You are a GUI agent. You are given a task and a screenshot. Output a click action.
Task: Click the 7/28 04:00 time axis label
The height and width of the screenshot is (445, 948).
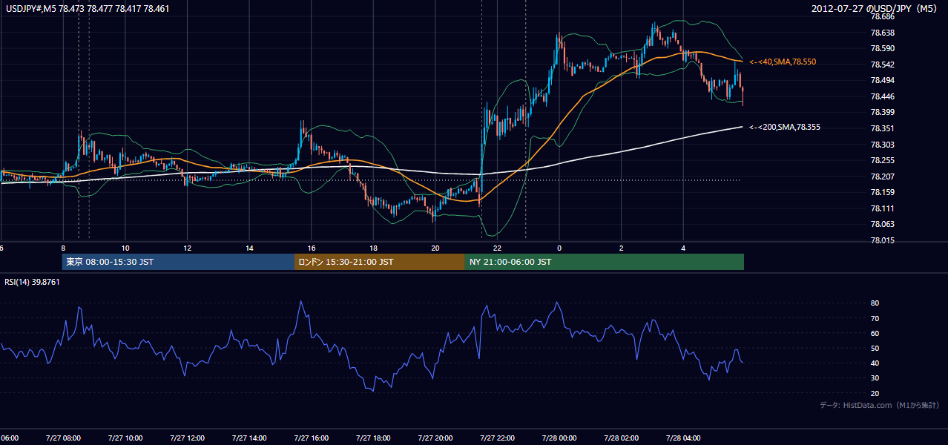683,438
